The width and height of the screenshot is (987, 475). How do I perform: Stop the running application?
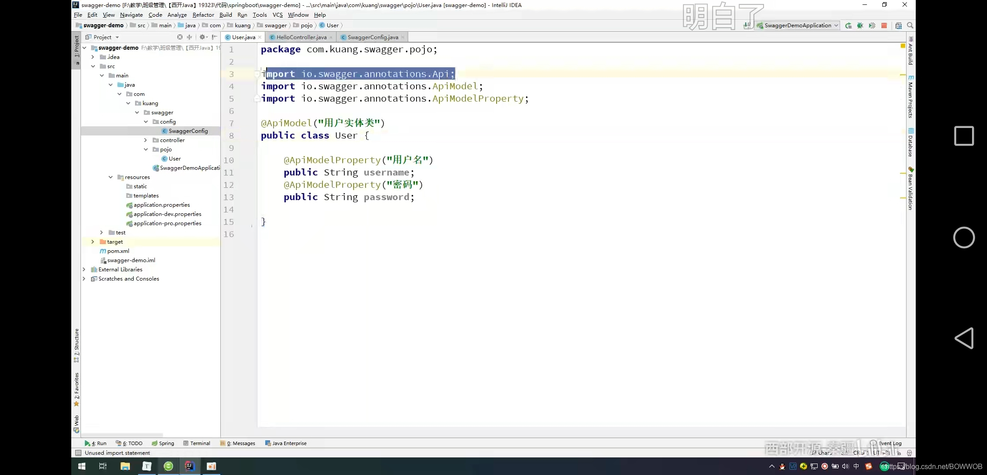point(884,26)
